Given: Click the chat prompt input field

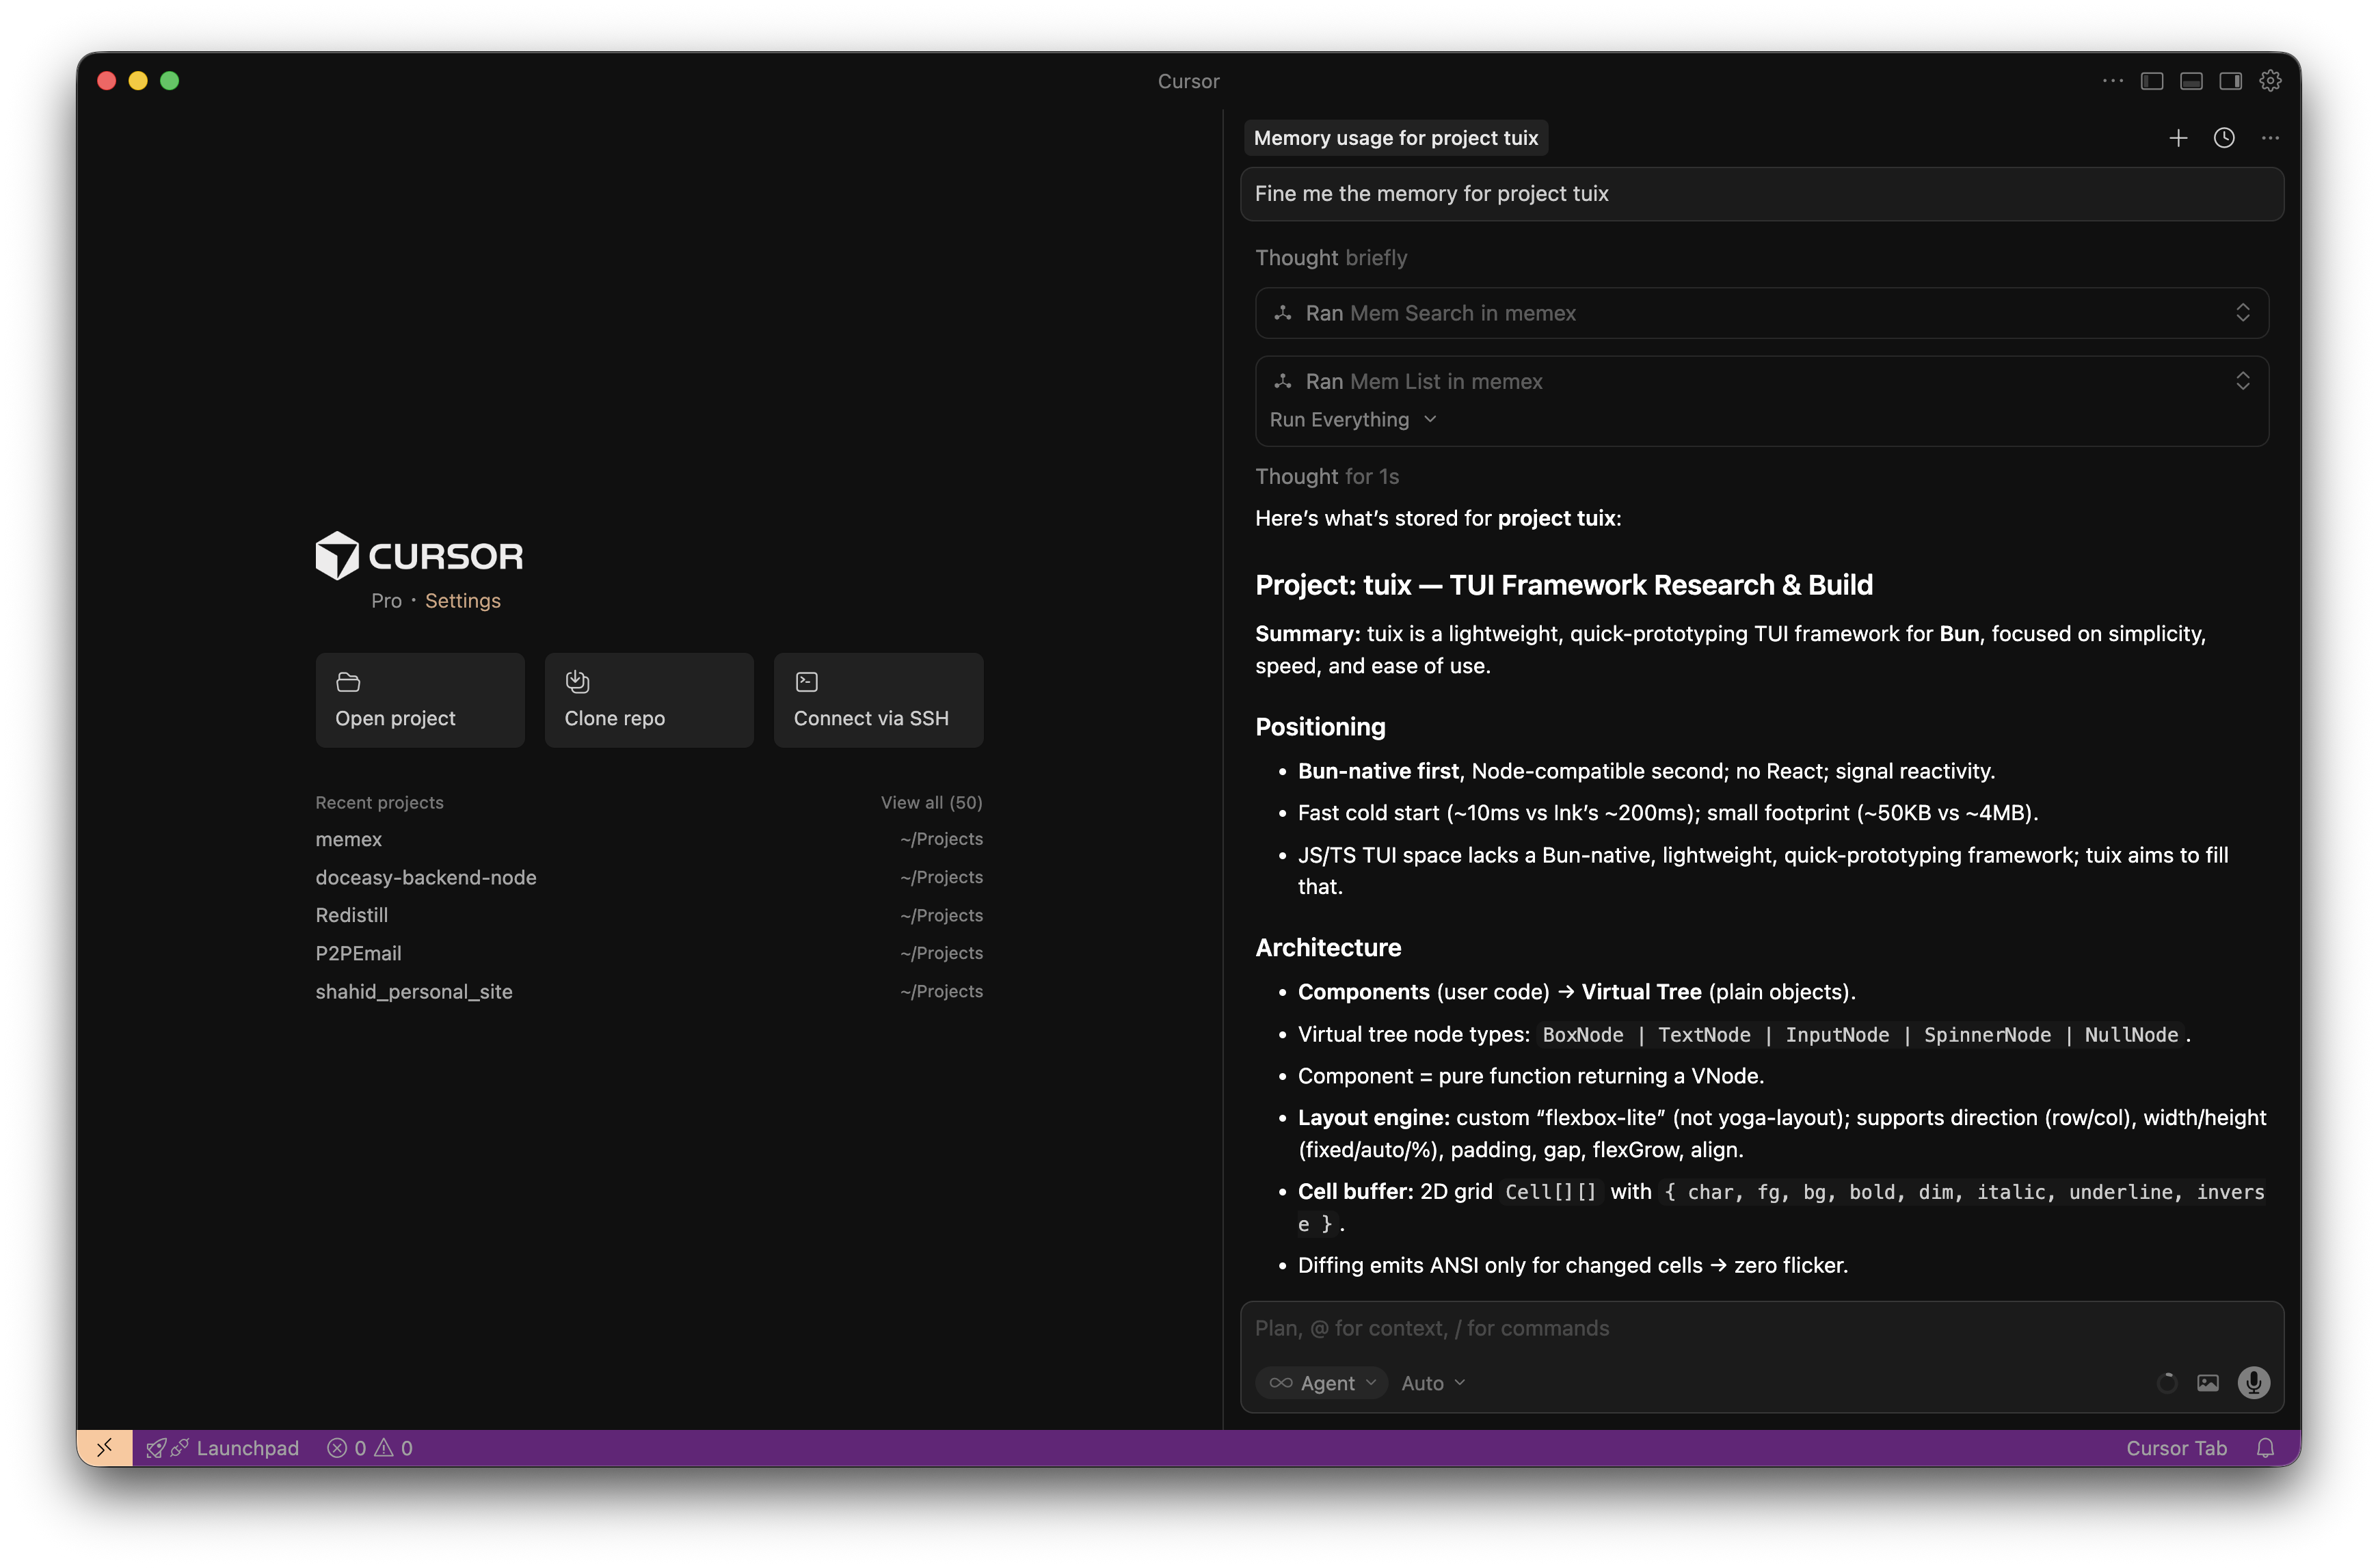Looking at the screenshot, I should (1700, 1328).
